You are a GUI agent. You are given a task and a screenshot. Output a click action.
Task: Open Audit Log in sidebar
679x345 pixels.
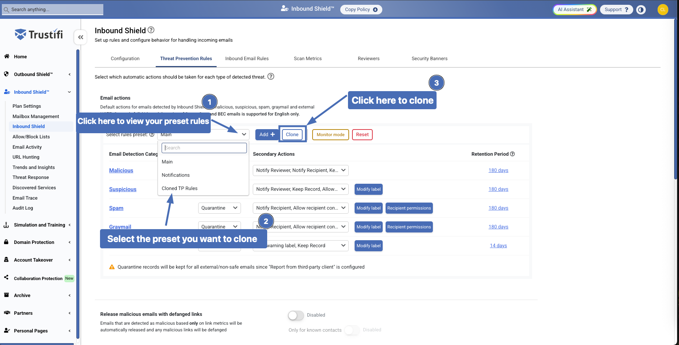tap(23, 208)
